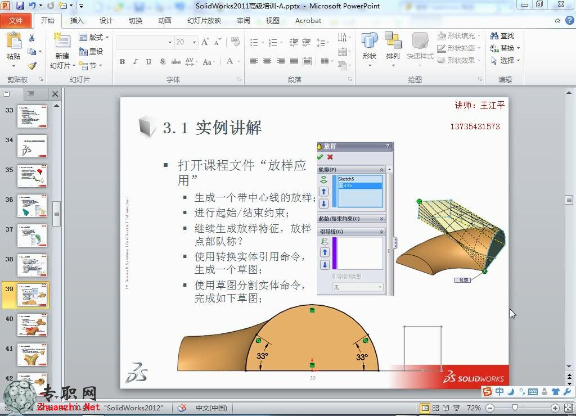Open Sogou soft keyboard icon

pos(533,392)
